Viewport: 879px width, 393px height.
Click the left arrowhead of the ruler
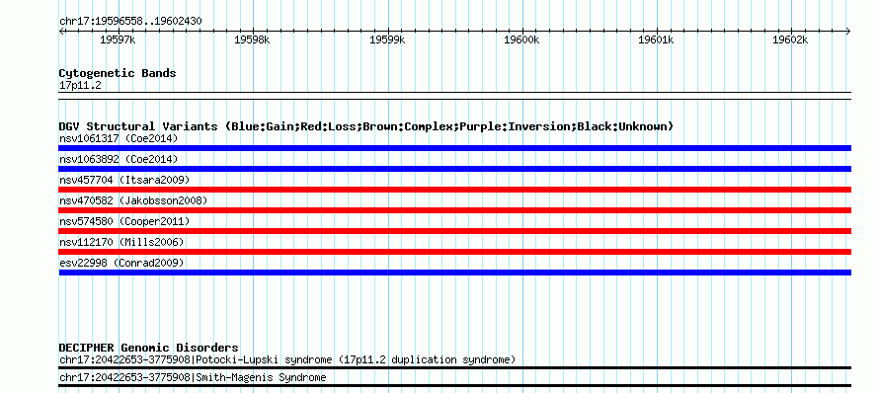[61, 31]
